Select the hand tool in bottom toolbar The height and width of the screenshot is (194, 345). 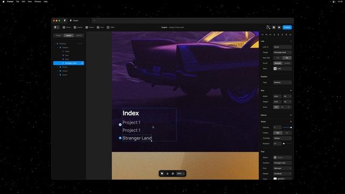(x=168, y=174)
